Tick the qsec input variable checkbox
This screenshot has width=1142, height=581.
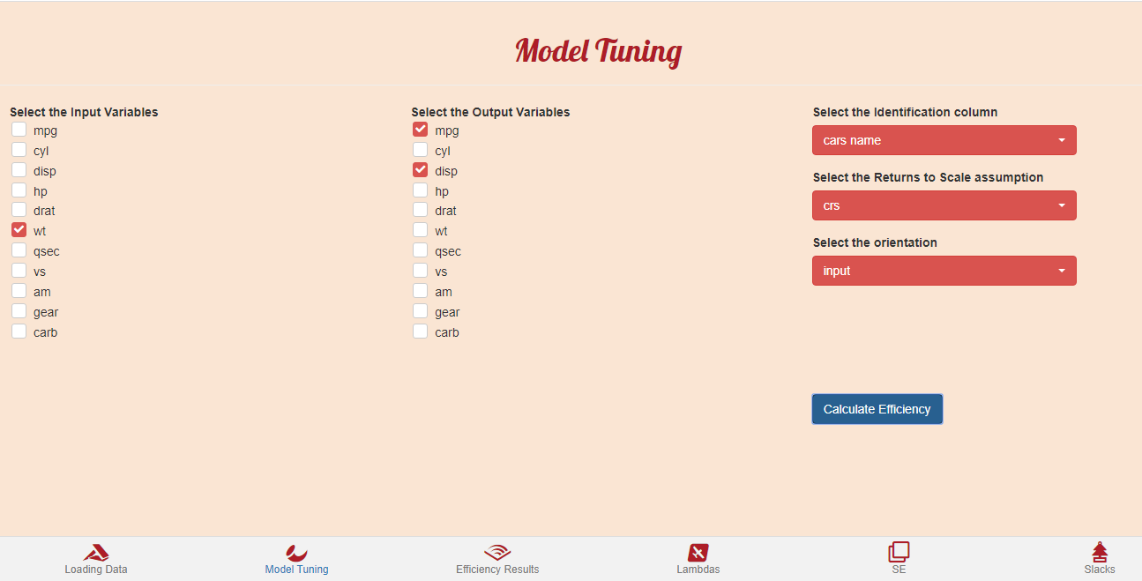tap(19, 250)
